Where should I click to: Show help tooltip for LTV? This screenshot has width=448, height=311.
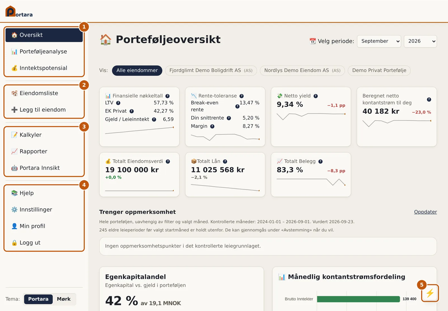pyautogui.click(x=118, y=103)
